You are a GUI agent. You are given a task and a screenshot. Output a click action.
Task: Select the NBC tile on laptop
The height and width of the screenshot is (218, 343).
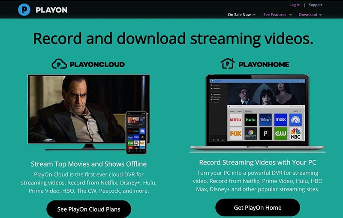pyautogui.click(x=295, y=134)
